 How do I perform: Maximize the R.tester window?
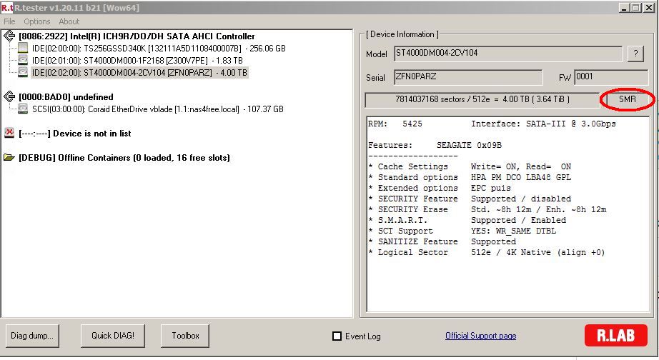pos(636,8)
